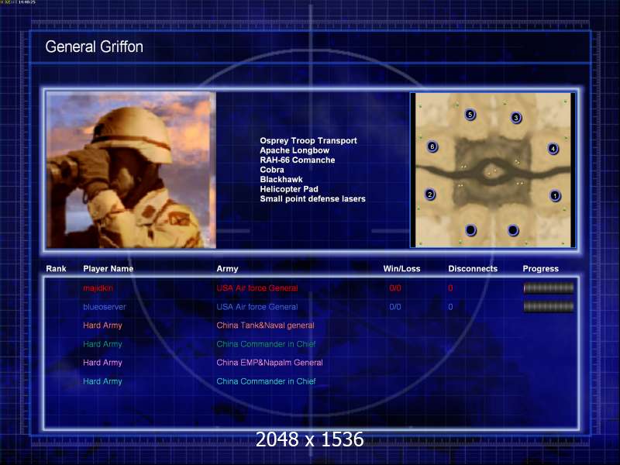Click blueoserver's 0/0 win/loss value
The image size is (620, 465).
pos(395,307)
